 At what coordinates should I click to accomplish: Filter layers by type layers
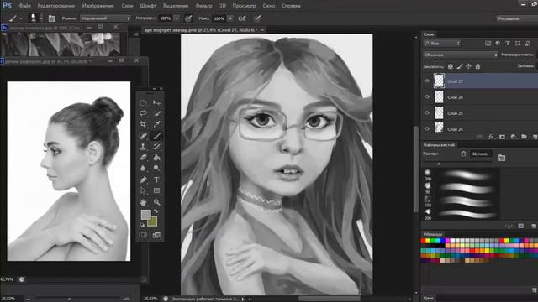pyautogui.click(x=508, y=43)
